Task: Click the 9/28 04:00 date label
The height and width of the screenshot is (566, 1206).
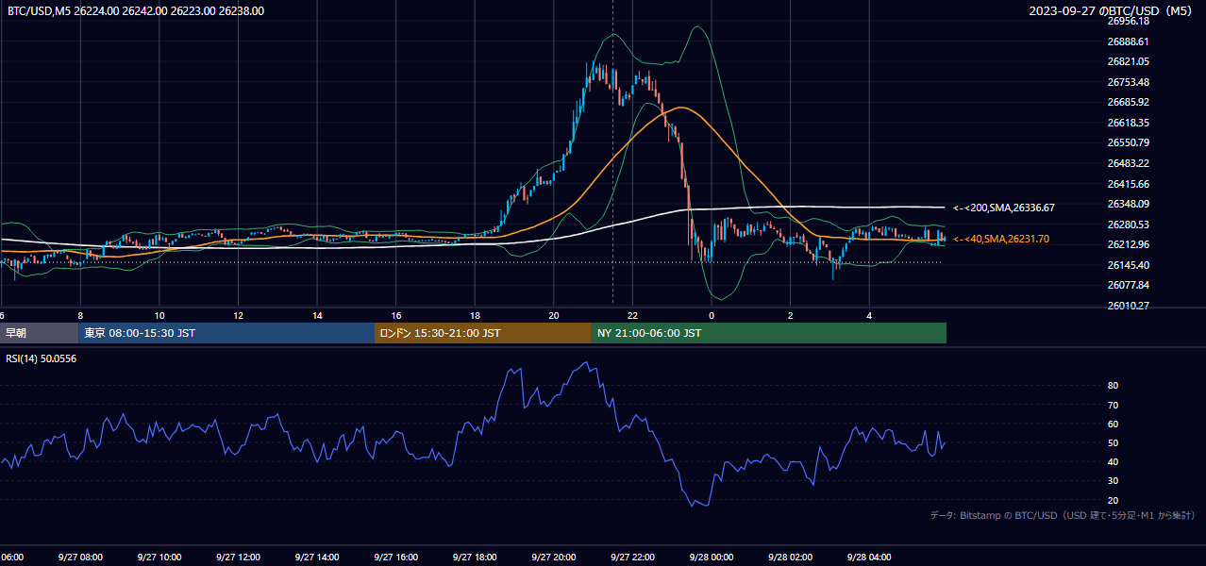Action: point(870,557)
